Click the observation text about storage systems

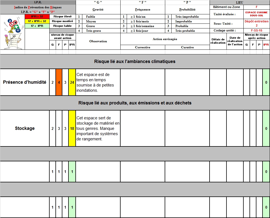98,128
